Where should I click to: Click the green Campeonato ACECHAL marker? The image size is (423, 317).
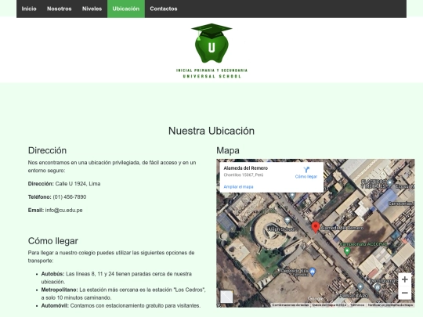point(347,251)
